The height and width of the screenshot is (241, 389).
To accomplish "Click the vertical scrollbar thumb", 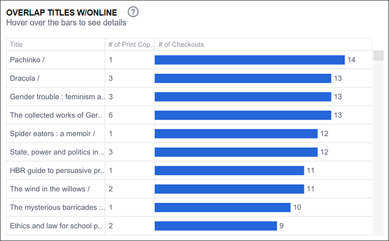I will [x=378, y=55].
